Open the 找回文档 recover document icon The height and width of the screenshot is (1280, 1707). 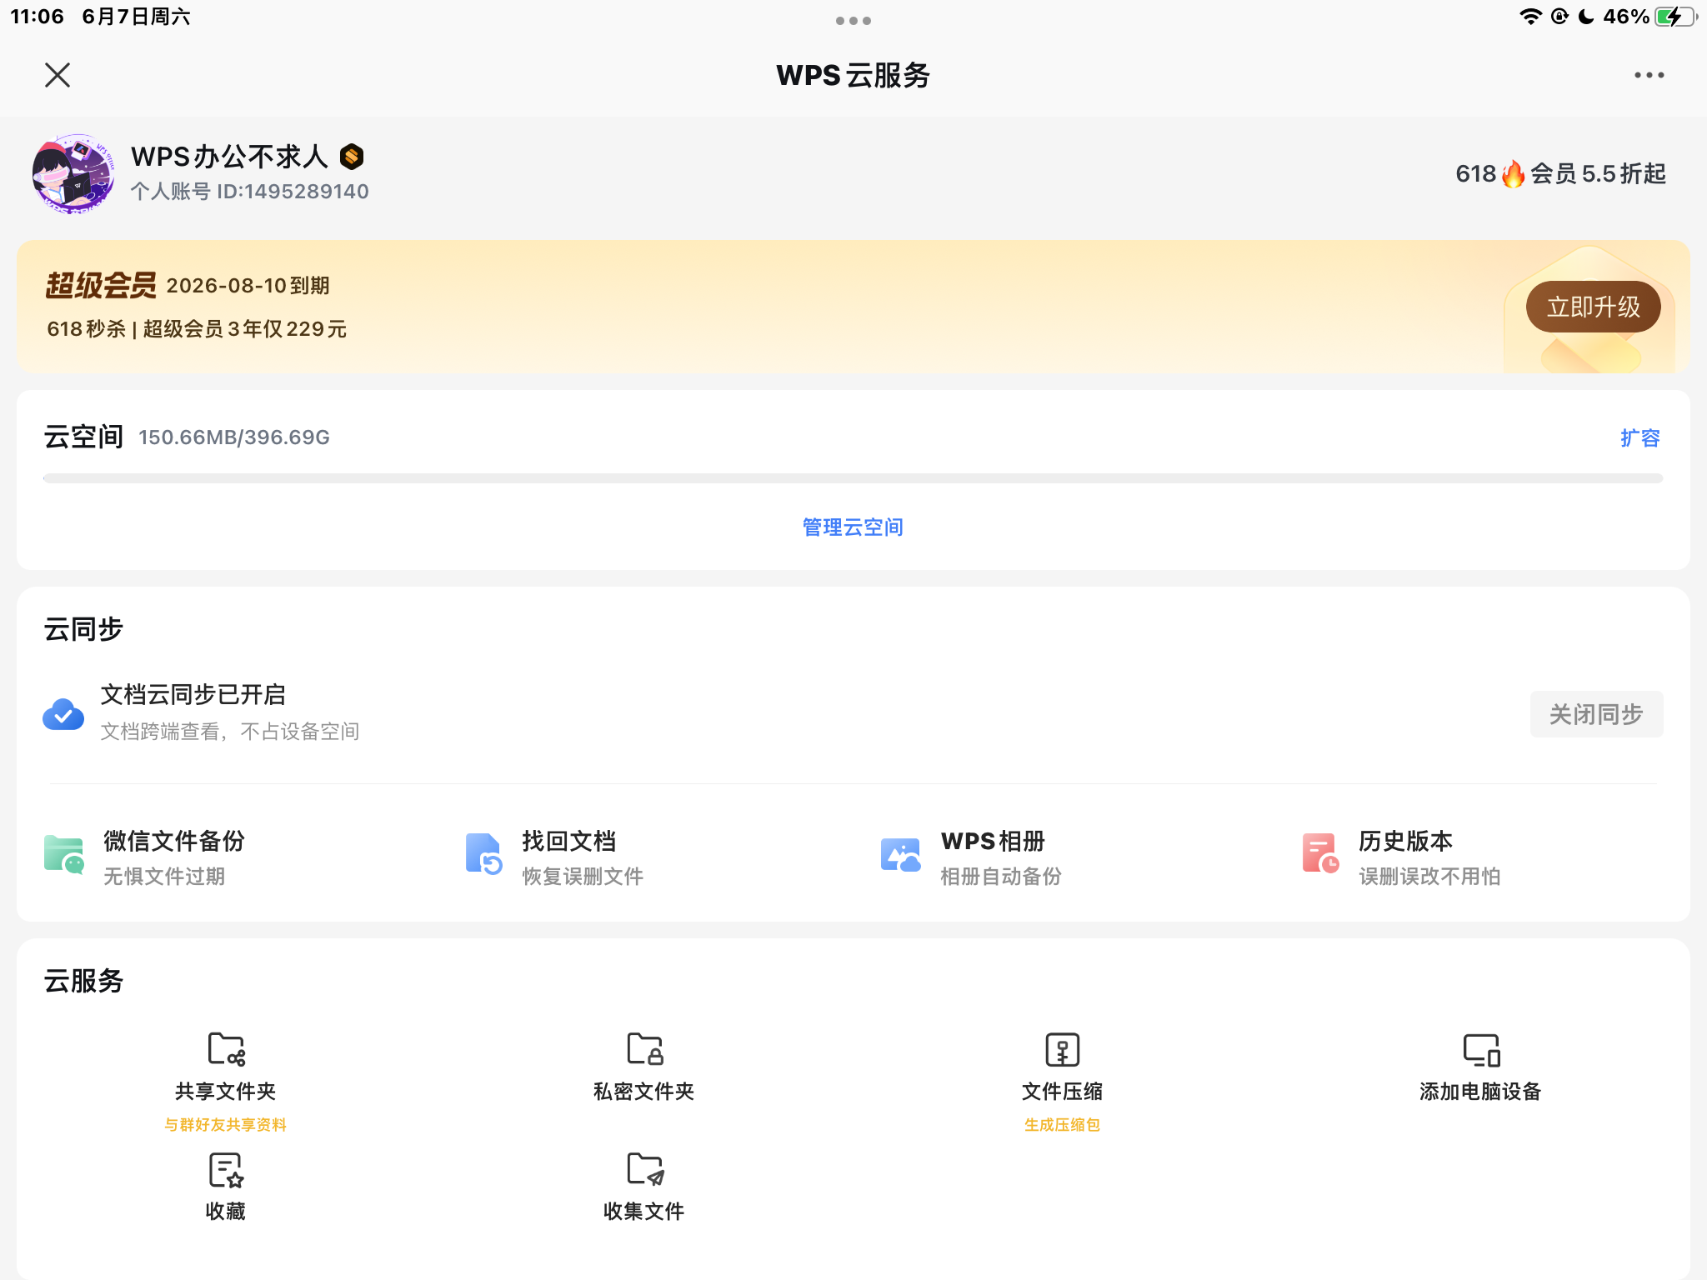coord(483,854)
